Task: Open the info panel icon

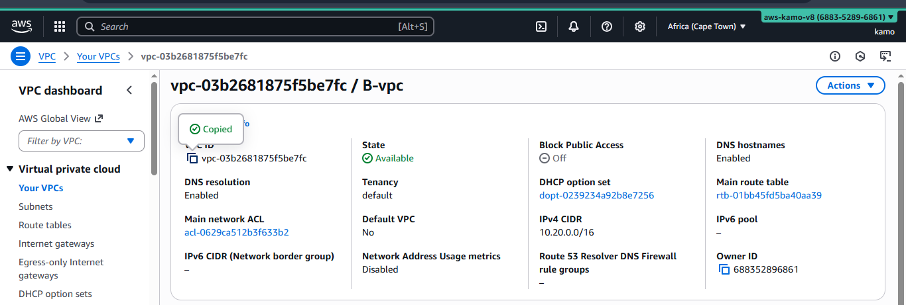Action: (x=835, y=56)
